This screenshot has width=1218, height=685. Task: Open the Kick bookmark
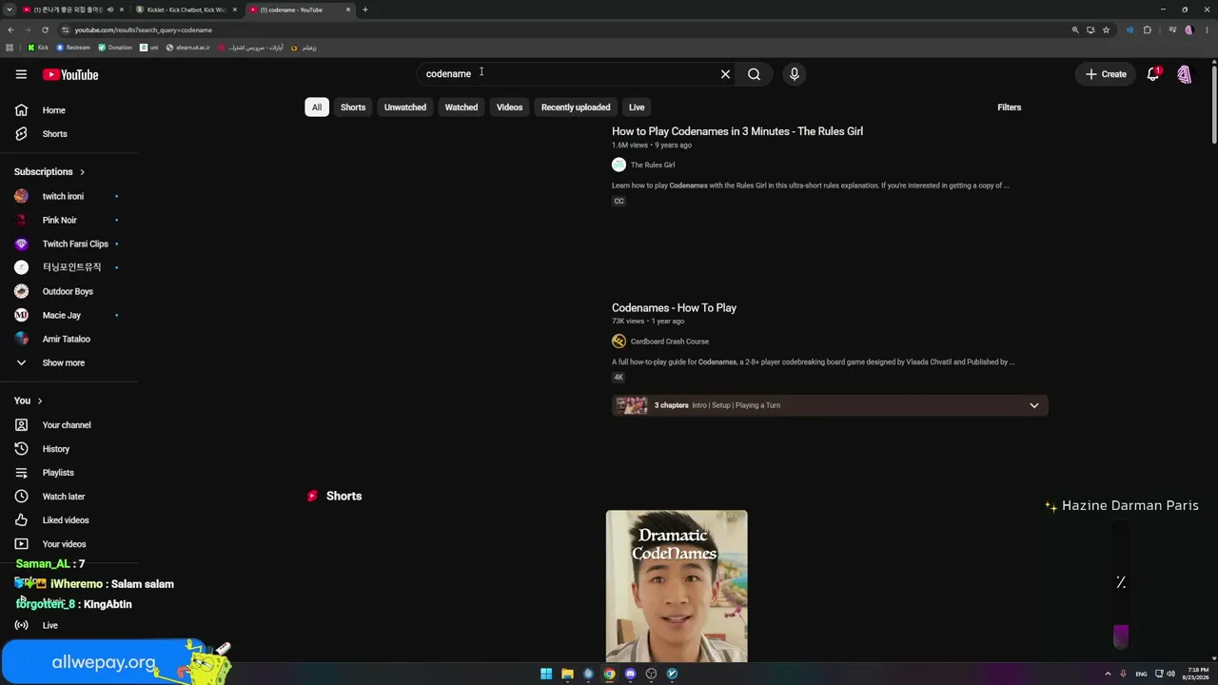(38, 48)
